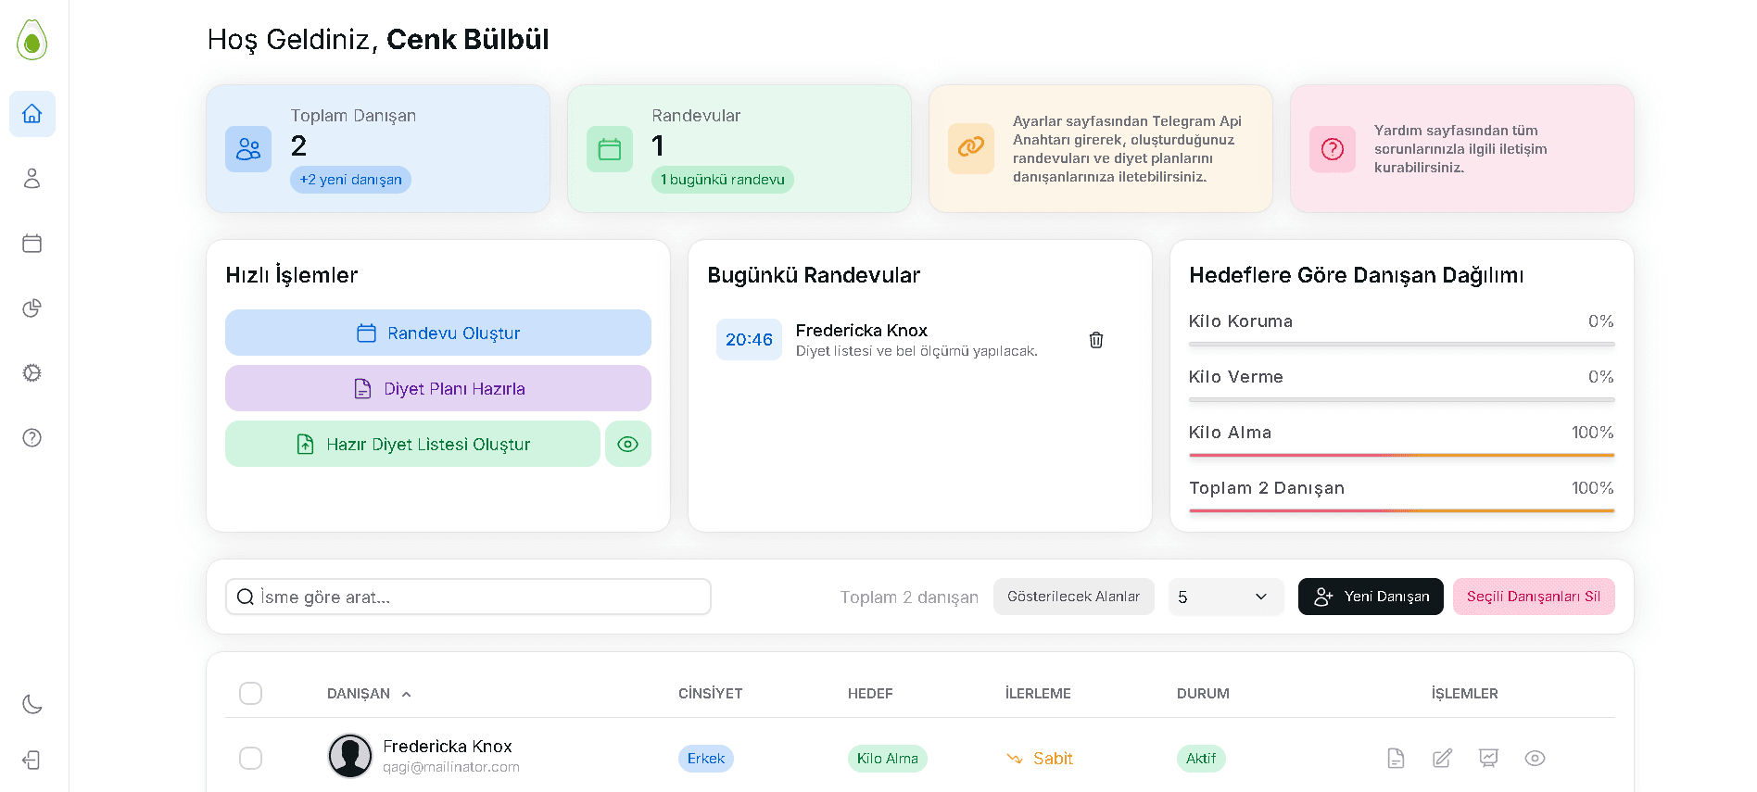Click the Kilo Verme progress bar
The height and width of the screenshot is (792, 1757).
point(1401,400)
